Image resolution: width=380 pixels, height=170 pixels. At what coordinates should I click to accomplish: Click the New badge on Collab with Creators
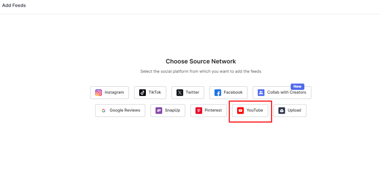298,86
